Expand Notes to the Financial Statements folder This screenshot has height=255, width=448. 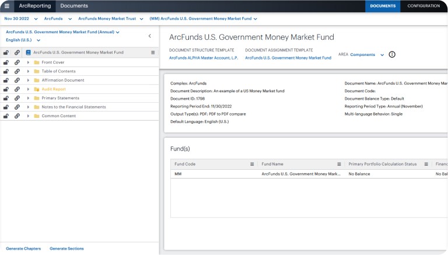pos(28,107)
